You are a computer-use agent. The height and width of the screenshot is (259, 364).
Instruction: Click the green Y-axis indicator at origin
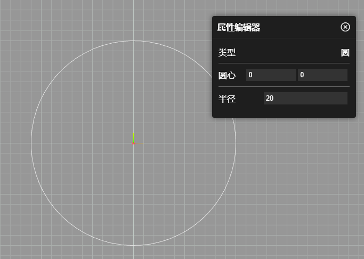pyautogui.click(x=133, y=137)
